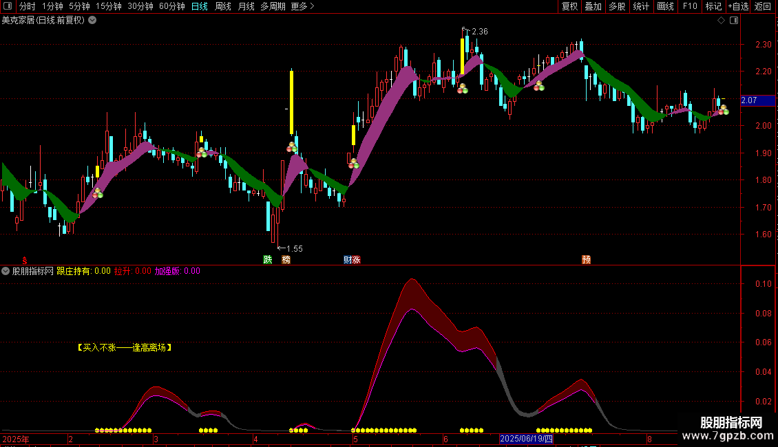Viewport: 778px width, 447px height.
Task: Click the 美克家居(日线.前复权) chart title
Action: (43, 21)
